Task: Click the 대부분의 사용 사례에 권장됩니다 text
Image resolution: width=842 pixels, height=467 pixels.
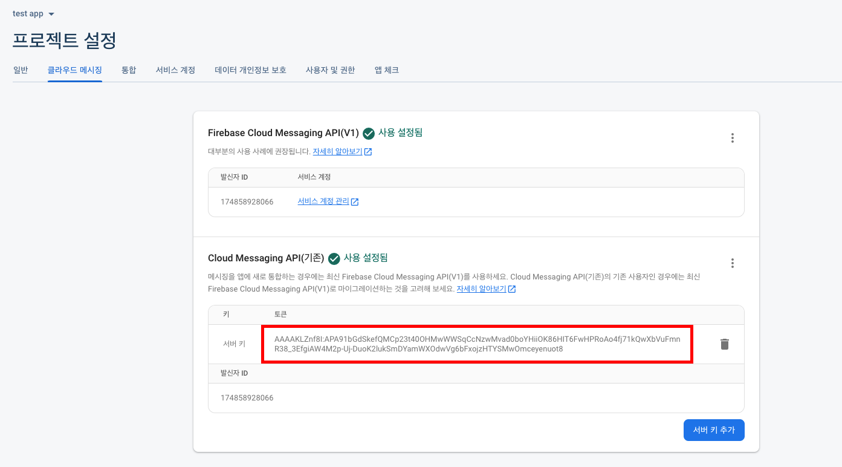Action: [259, 152]
